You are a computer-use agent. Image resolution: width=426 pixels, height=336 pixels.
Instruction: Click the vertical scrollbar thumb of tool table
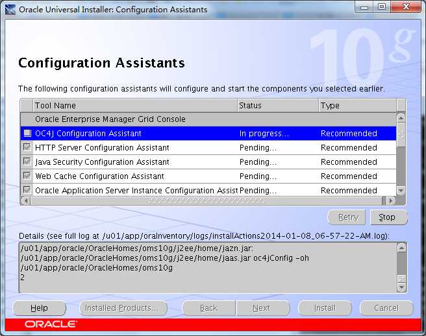click(x=401, y=135)
